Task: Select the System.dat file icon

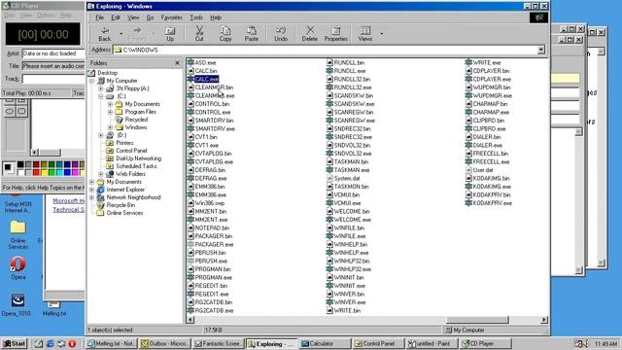Action: [329, 178]
